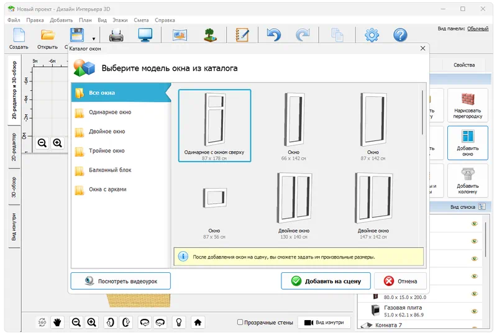
Task: Click the Добавить на сцену button
Action: tap(326, 281)
